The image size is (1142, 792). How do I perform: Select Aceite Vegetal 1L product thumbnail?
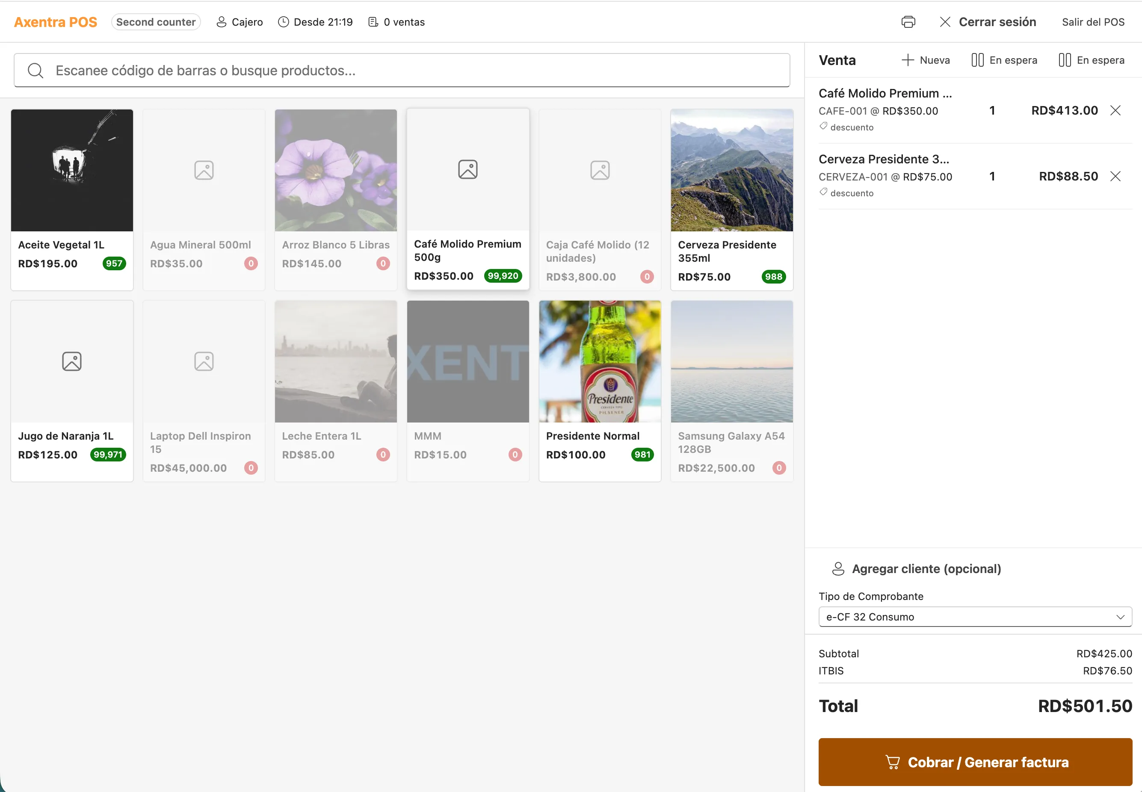click(72, 170)
